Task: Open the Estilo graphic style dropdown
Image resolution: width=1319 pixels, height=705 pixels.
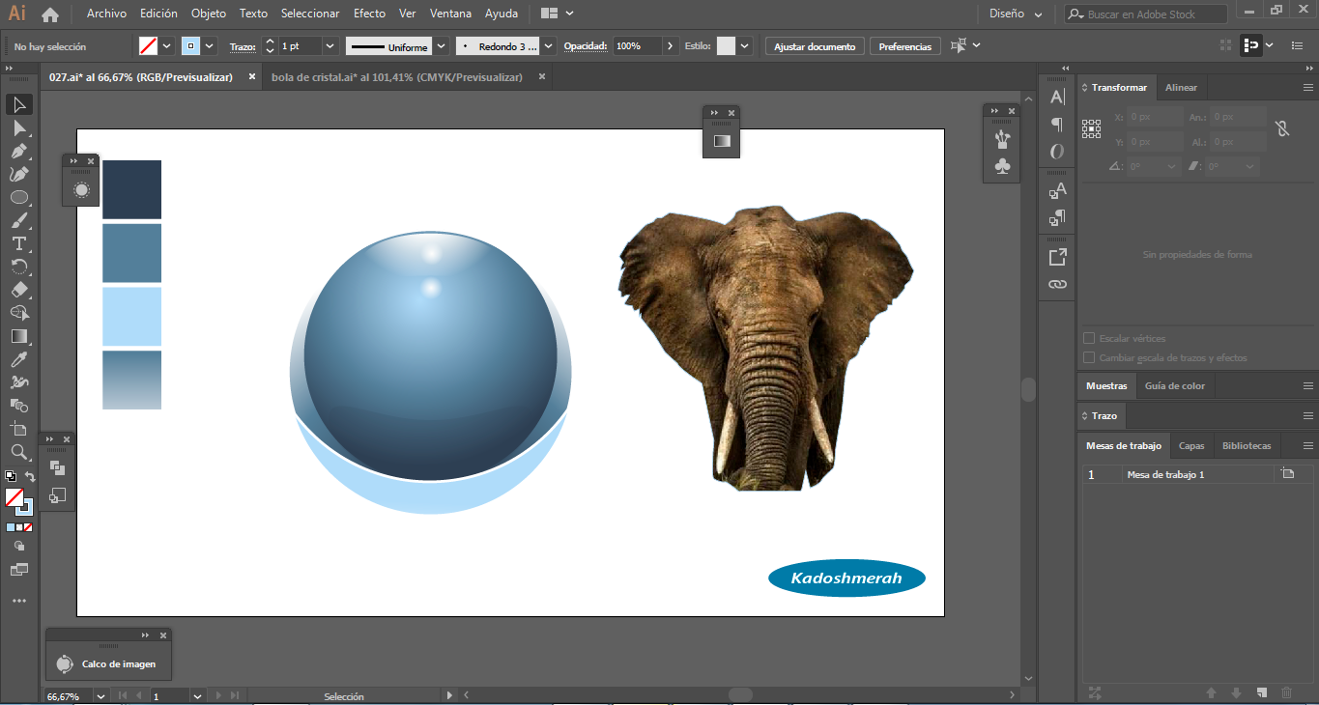Action: point(745,45)
